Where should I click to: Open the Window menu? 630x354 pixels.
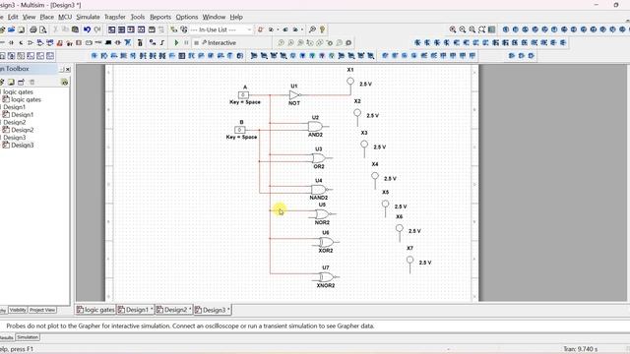[x=214, y=17]
